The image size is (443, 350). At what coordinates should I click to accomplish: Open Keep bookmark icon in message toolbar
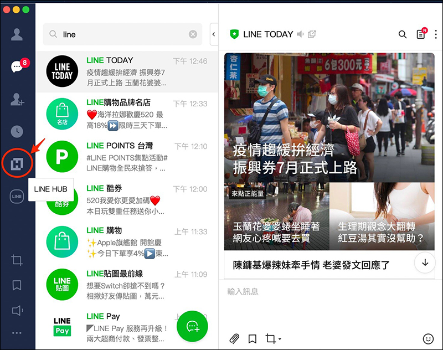253,339
